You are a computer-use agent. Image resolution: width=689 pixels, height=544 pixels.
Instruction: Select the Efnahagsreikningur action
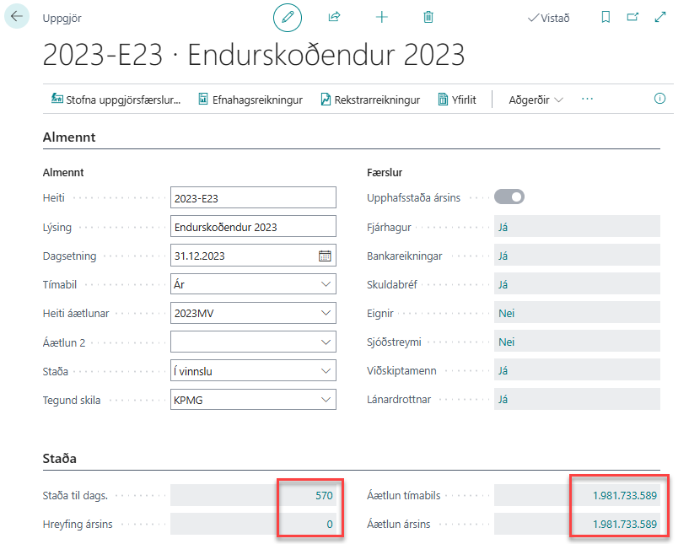pyautogui.click(x=250, y=100)
